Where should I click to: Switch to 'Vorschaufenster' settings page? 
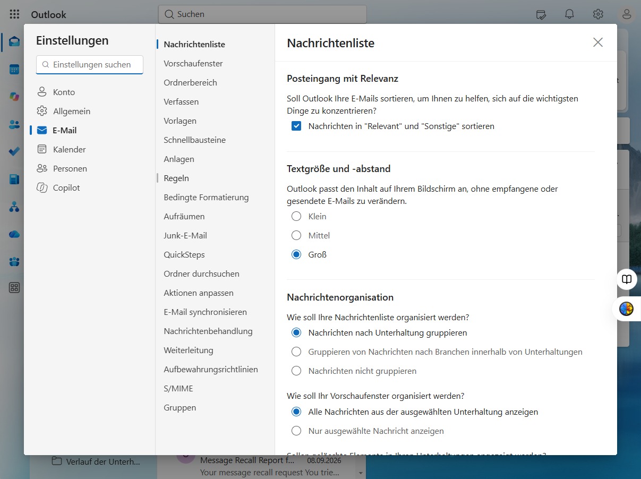click(193, 64)
